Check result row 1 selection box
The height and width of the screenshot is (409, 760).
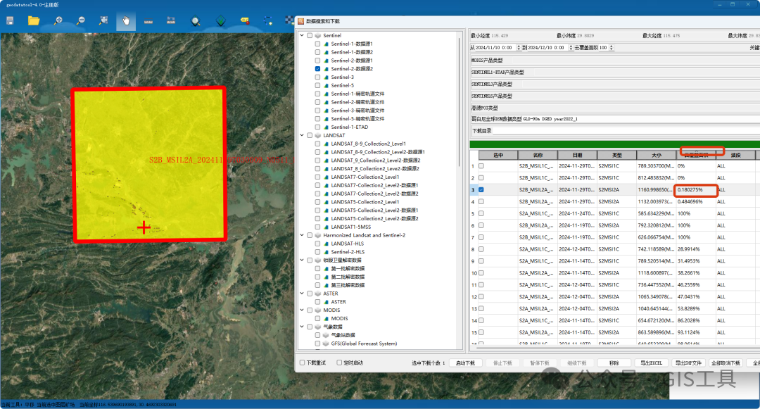(481, 165)
